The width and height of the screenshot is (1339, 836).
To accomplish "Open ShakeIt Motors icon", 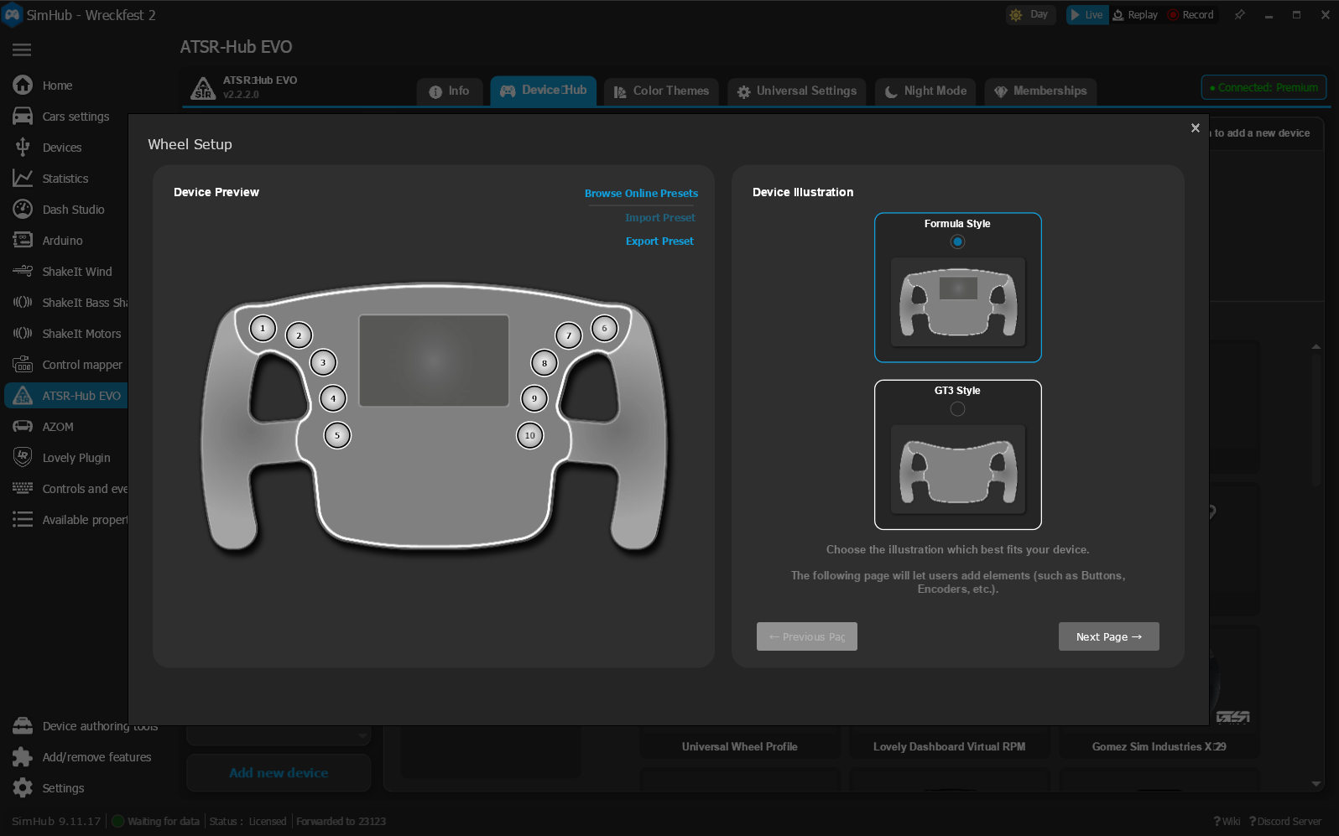I will pyautogui.click(x=23, y=334).
